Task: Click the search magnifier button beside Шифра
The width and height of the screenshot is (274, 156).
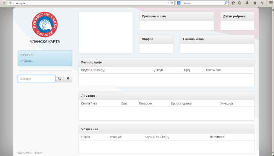Action: [59, 78]
